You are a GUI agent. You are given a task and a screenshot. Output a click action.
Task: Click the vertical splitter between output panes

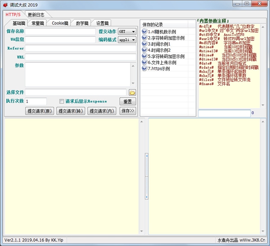(x=146, y=176)
